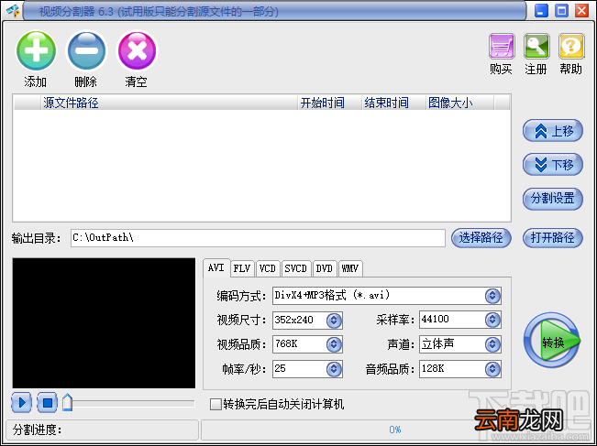
Task: Enable 转换完后自动关闭计算机 checkbox
Action: tap(216, 404)
